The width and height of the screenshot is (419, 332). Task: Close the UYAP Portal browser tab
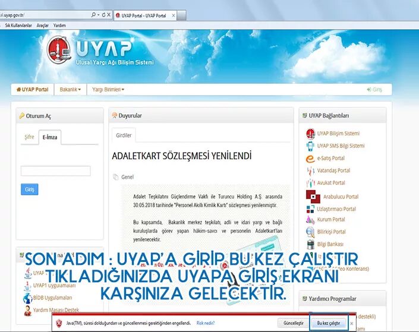tap(174, 16)
